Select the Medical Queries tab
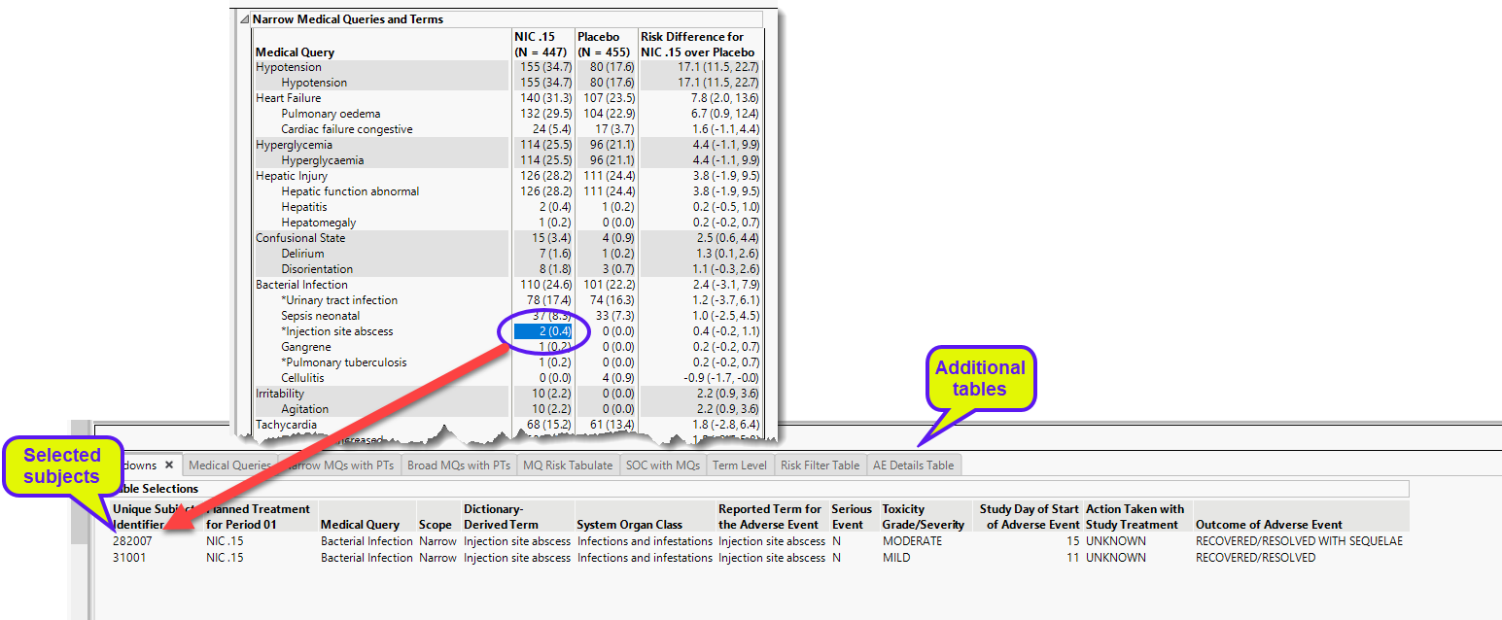 pos(230,465)
